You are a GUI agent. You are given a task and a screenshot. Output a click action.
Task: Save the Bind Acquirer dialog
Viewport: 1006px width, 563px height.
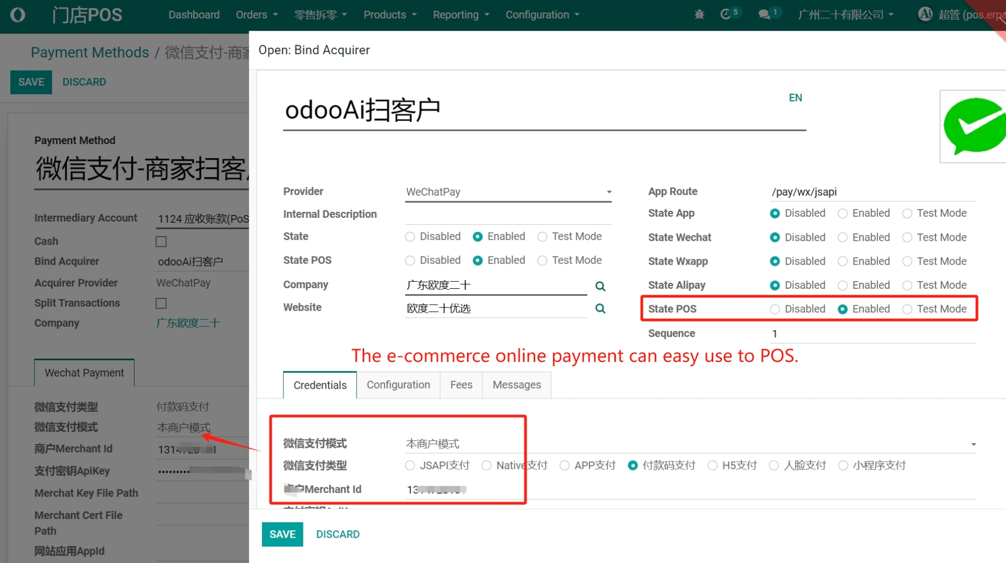(282, 534)
